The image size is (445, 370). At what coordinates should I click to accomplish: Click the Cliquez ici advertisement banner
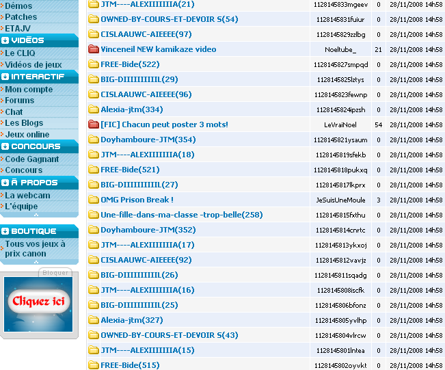[x=38, y=301]
